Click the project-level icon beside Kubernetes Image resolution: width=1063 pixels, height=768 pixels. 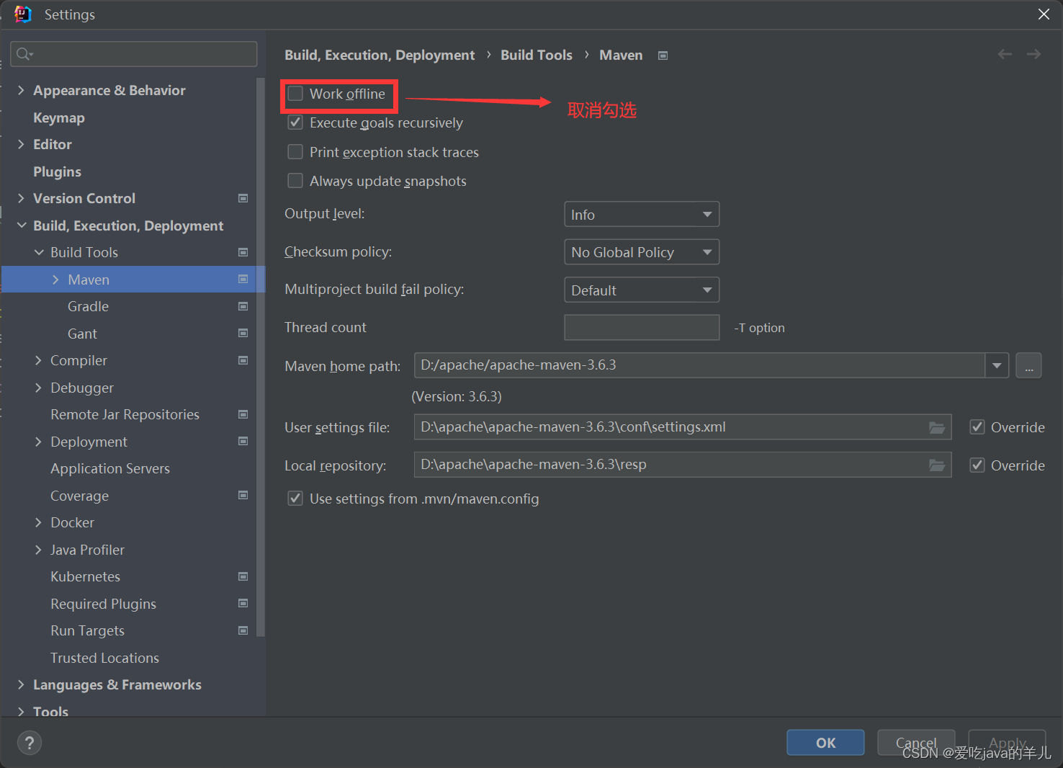pyautogui.click(x=243, y=576)
